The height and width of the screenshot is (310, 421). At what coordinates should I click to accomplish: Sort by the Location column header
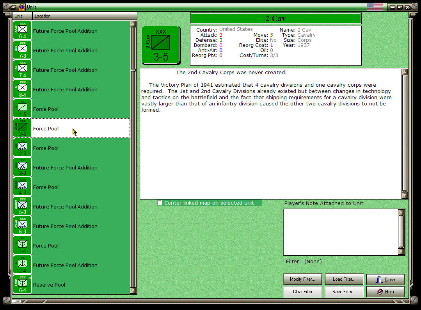pyautogui.click(x=85, y=16)
